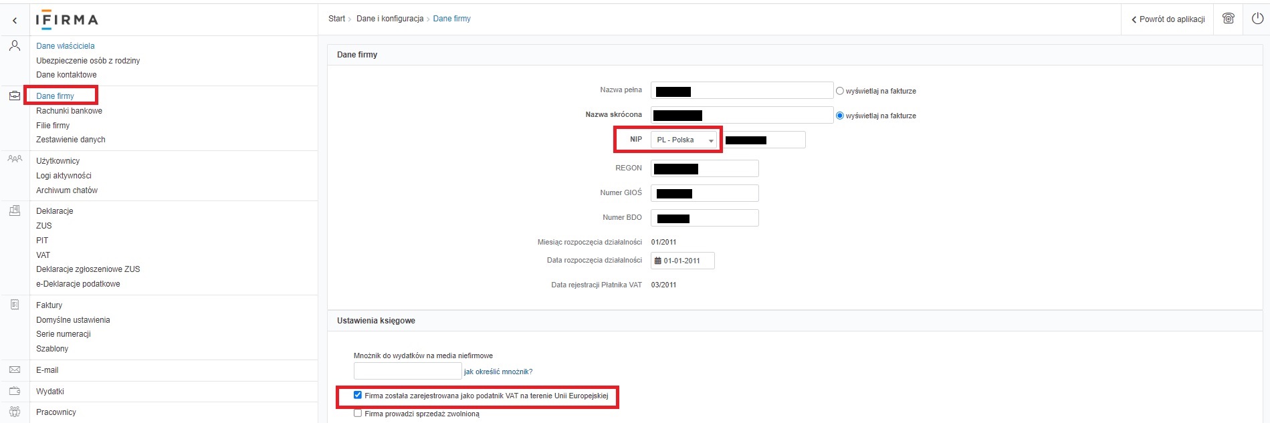Open Rachunki bankowe menu item
Viewport: 1270px width, 423px height.
[69, 111]
